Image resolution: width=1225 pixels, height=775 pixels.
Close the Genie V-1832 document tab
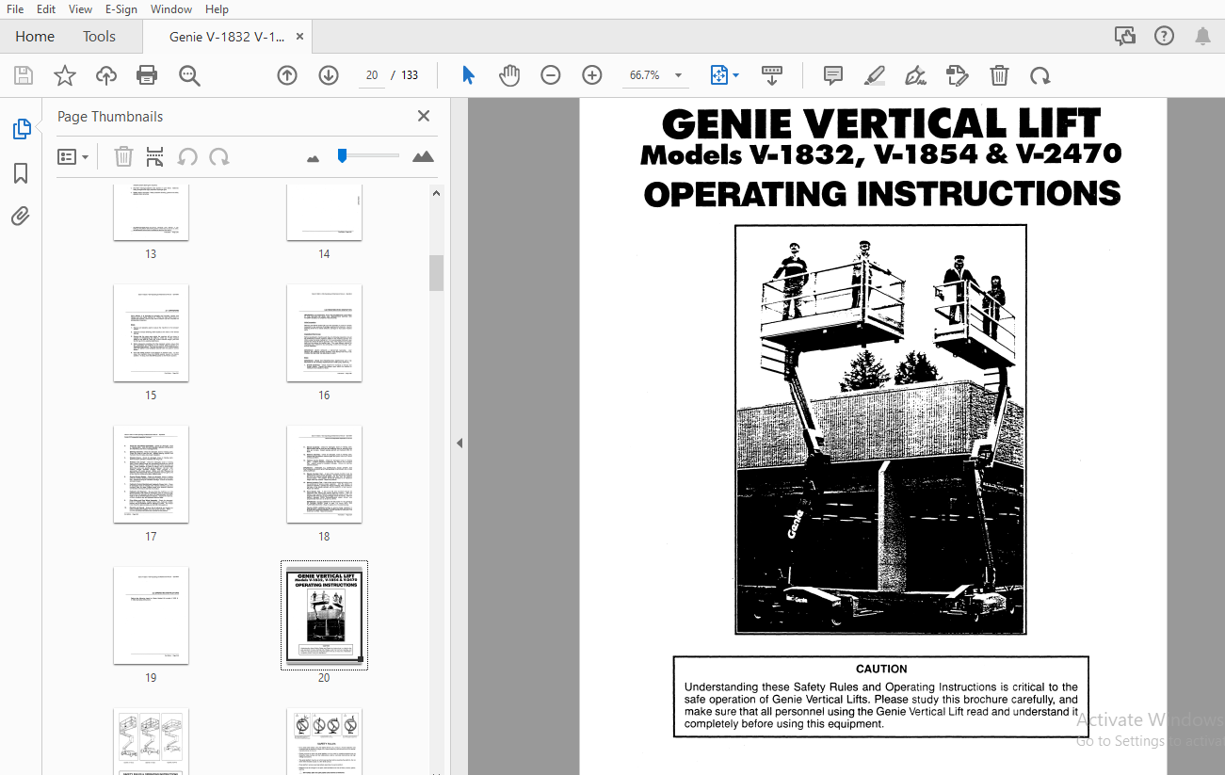(299, 36)
